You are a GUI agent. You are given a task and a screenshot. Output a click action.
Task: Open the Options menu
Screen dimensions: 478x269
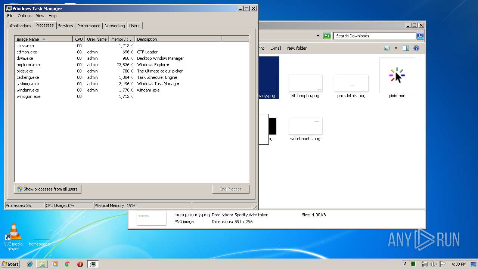coord(25,16)
